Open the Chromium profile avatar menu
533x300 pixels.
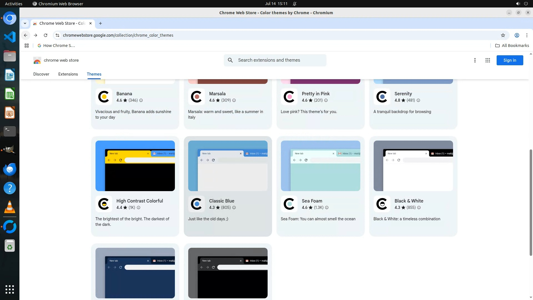click(x=517, y=35)
